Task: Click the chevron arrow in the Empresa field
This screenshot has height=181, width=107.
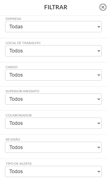Action: (99, 27)
